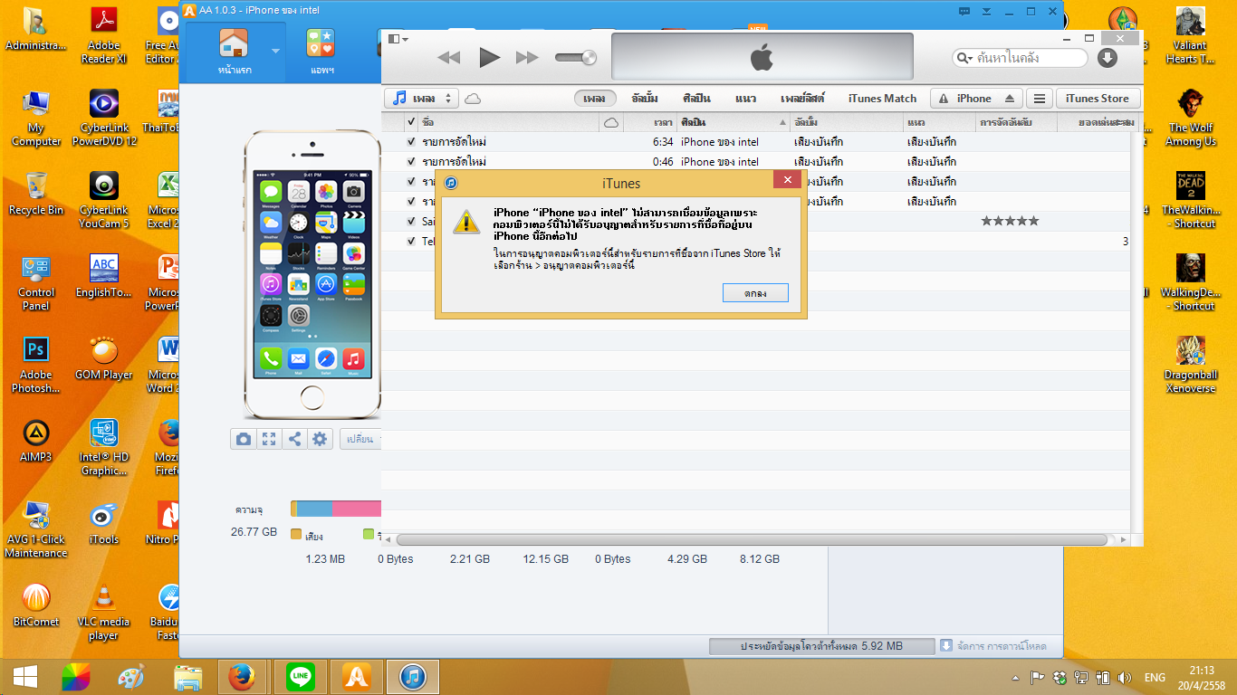Skip to previous track in iTunes
The width and height of the screenshot is (1237, 695).
(x=448, y=57)
